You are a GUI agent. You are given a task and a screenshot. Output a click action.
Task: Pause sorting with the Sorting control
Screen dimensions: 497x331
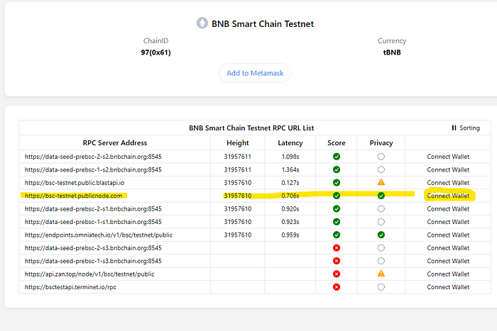pos(465,128)
